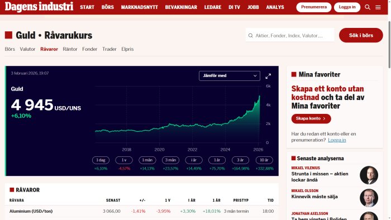391x220 pixels.
Task: Sort table by TID column
Action: (x=270, y=200)
